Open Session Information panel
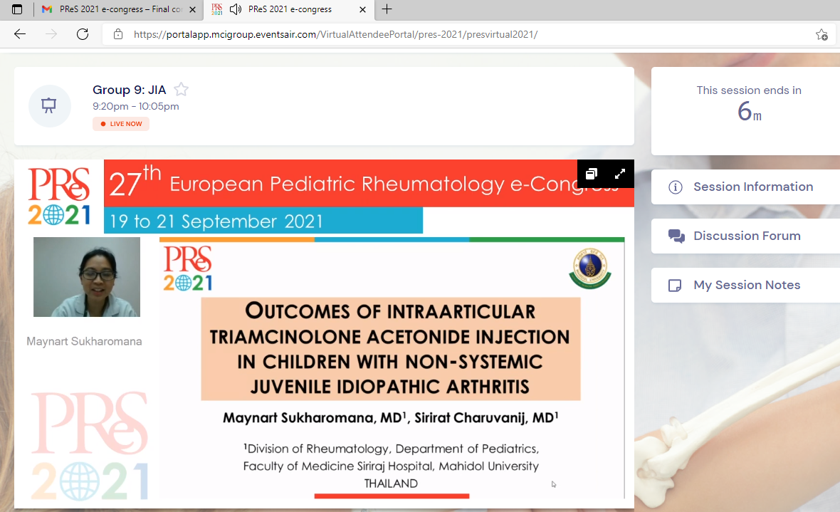The width and height of the screenshot is (840, 512). [745, 187]
